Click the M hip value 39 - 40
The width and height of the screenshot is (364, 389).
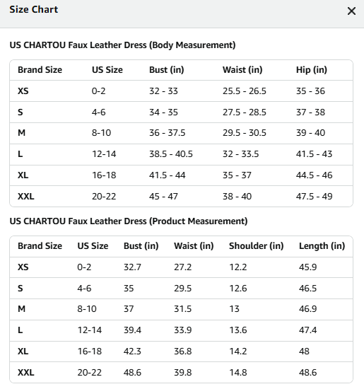pos(310,133)
